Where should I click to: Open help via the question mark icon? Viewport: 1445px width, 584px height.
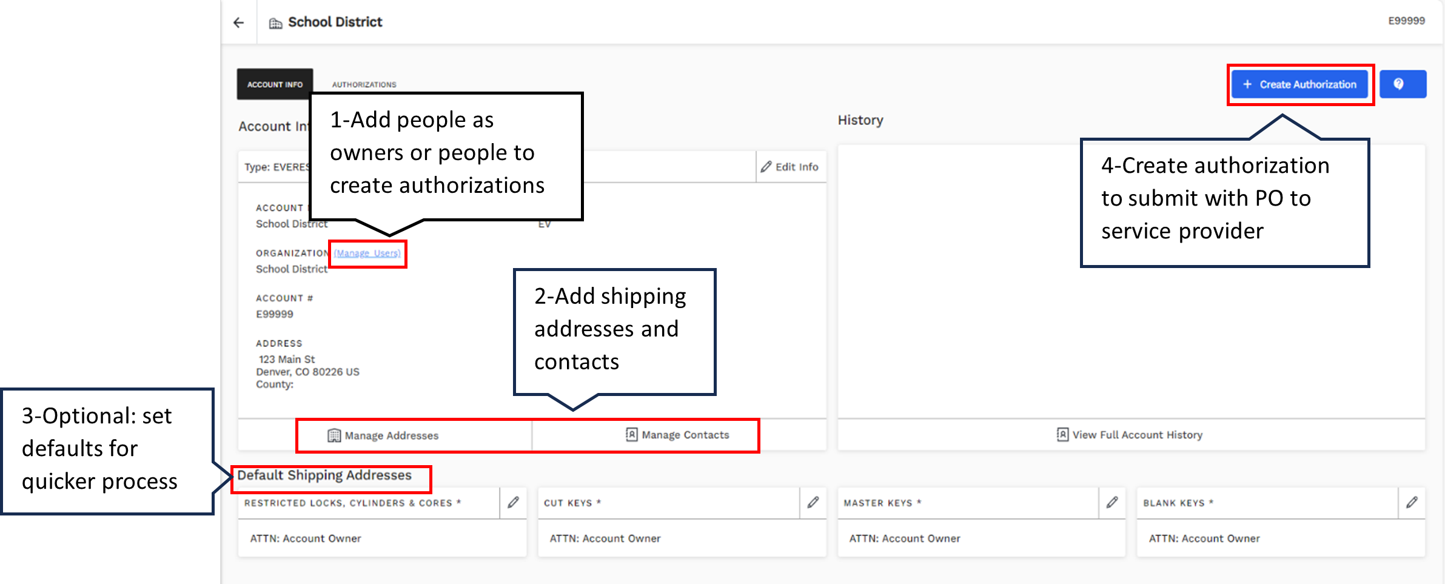[1403, 84]
